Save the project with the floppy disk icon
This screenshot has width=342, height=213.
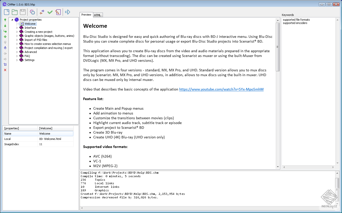(23, 12)
